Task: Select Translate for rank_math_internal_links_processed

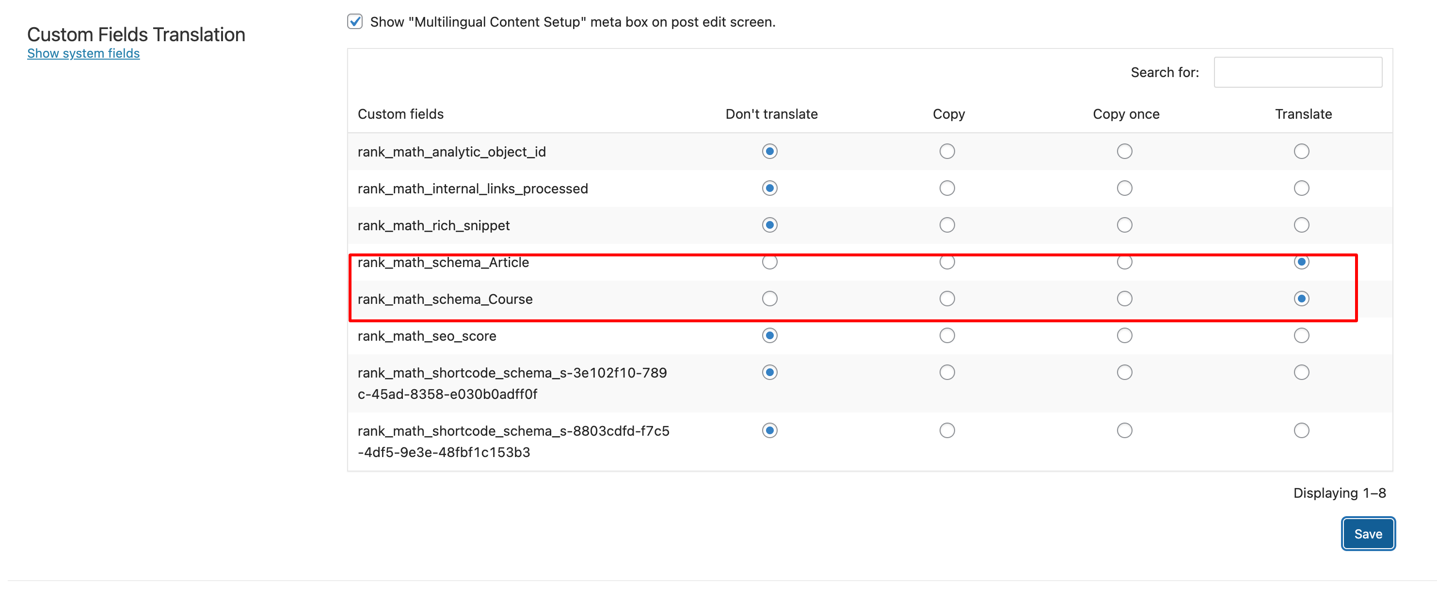Action: 1301,188
